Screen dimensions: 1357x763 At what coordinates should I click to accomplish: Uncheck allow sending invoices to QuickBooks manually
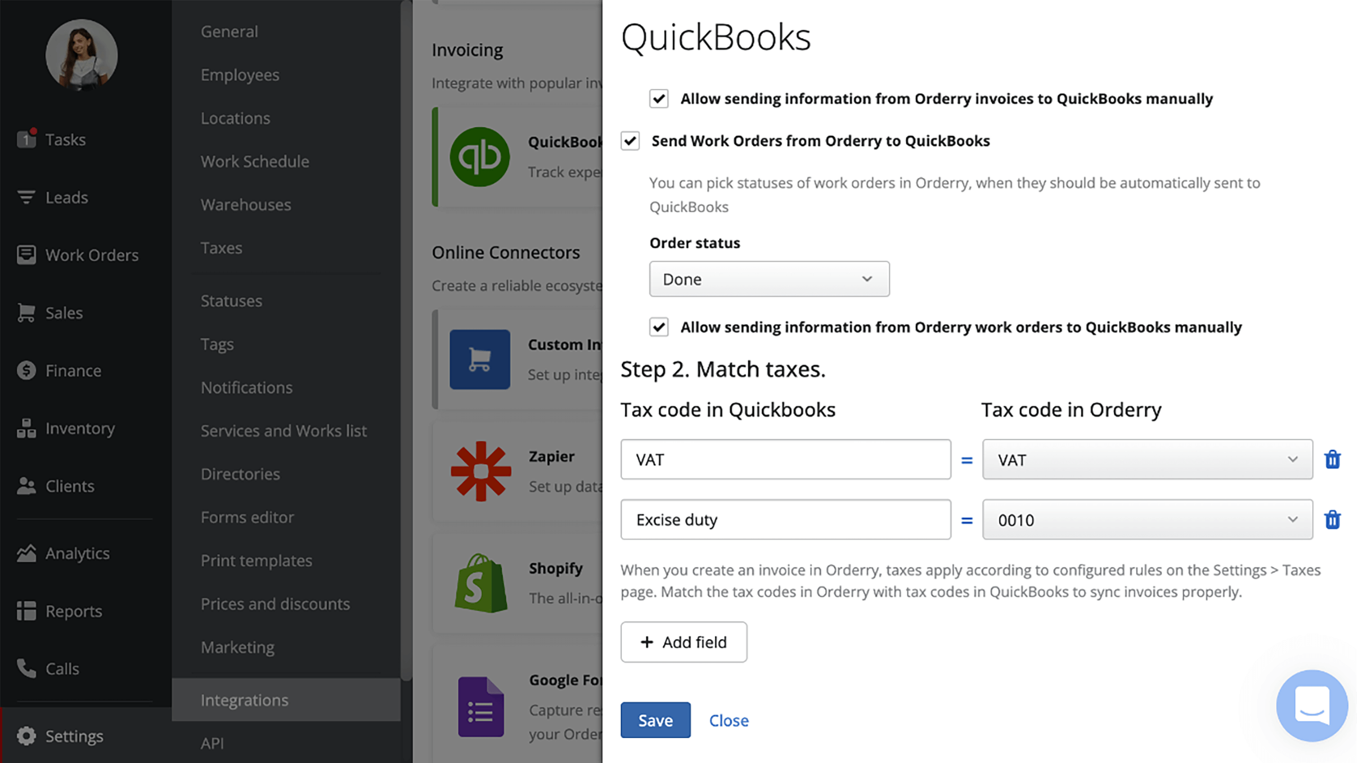(659, 99)
